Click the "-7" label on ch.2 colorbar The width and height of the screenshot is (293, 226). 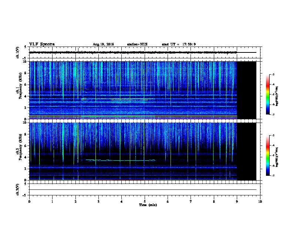(x=273, y=176)
